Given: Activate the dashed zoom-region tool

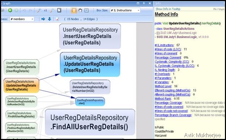Looking at the screenshot, I should coord(86,10).
